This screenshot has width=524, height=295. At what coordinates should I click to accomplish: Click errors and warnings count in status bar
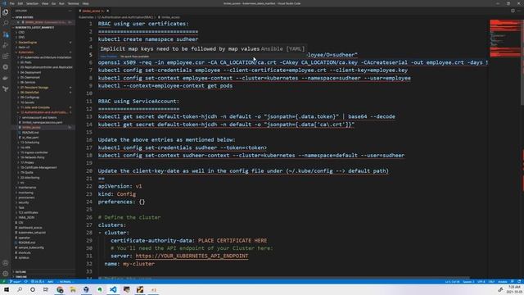point(38,282)
